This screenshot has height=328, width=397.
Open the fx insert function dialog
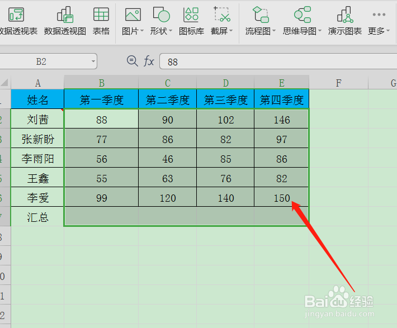coord(149,61)
